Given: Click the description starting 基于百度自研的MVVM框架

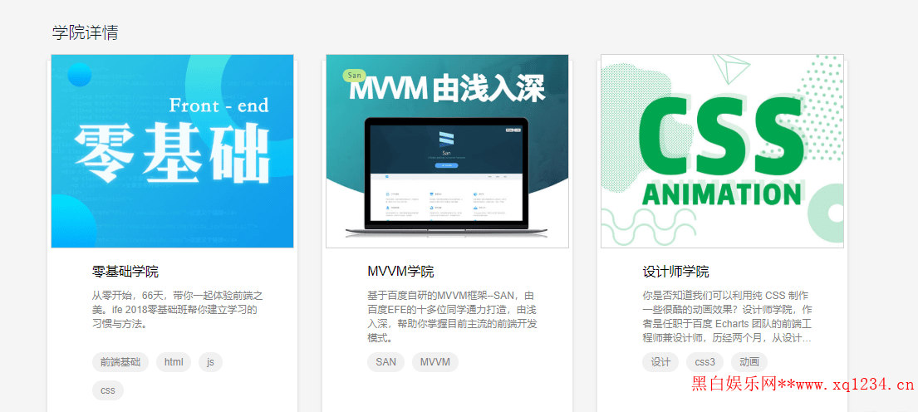Looking at the screenshot, I should (453, 316).
